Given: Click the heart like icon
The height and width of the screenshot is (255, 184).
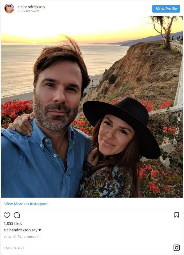Looking at the screenshot, I should 7,215.
